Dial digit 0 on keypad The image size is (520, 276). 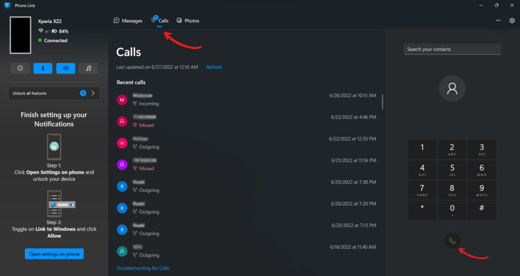[452, 210]
